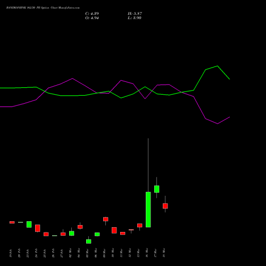Select the red candle for 09 Mar
This screenshot has height=266, width=266.
pyautogui.click(x=106, y=219)
